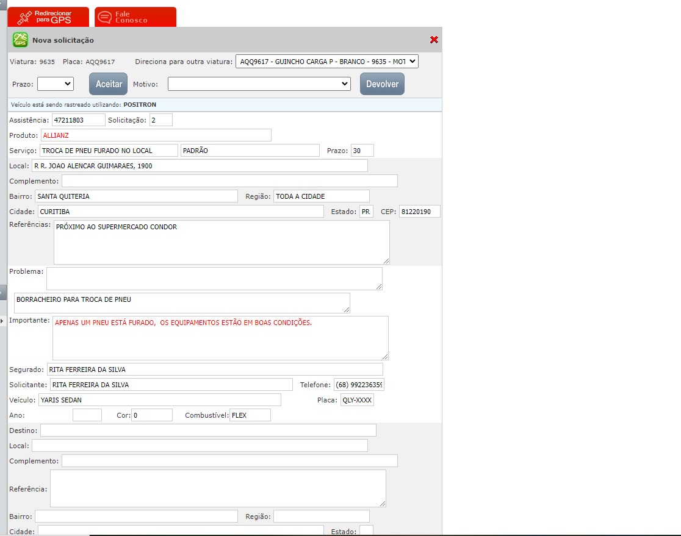Click the Produto field containing ALLIANZ
Image resolution: width=681 pixels, height=536 pixels.
coord(156,135)
